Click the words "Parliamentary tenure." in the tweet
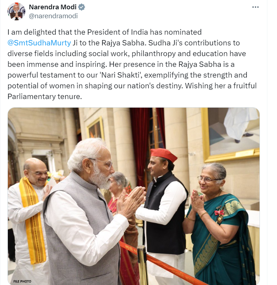Image resolution: width=277 pixels, height=285 pixels. (x=45, y=97)
